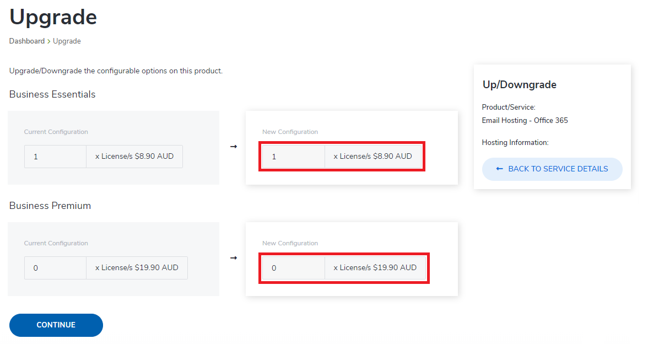Focus Business Essentials new configuration license quantity field
The width and height of the screenshot is (648, 344).
(294, 157)
